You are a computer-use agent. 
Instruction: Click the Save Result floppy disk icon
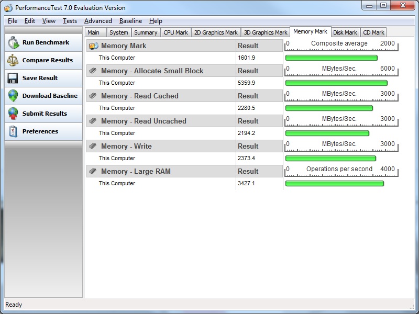click(13, 78)
